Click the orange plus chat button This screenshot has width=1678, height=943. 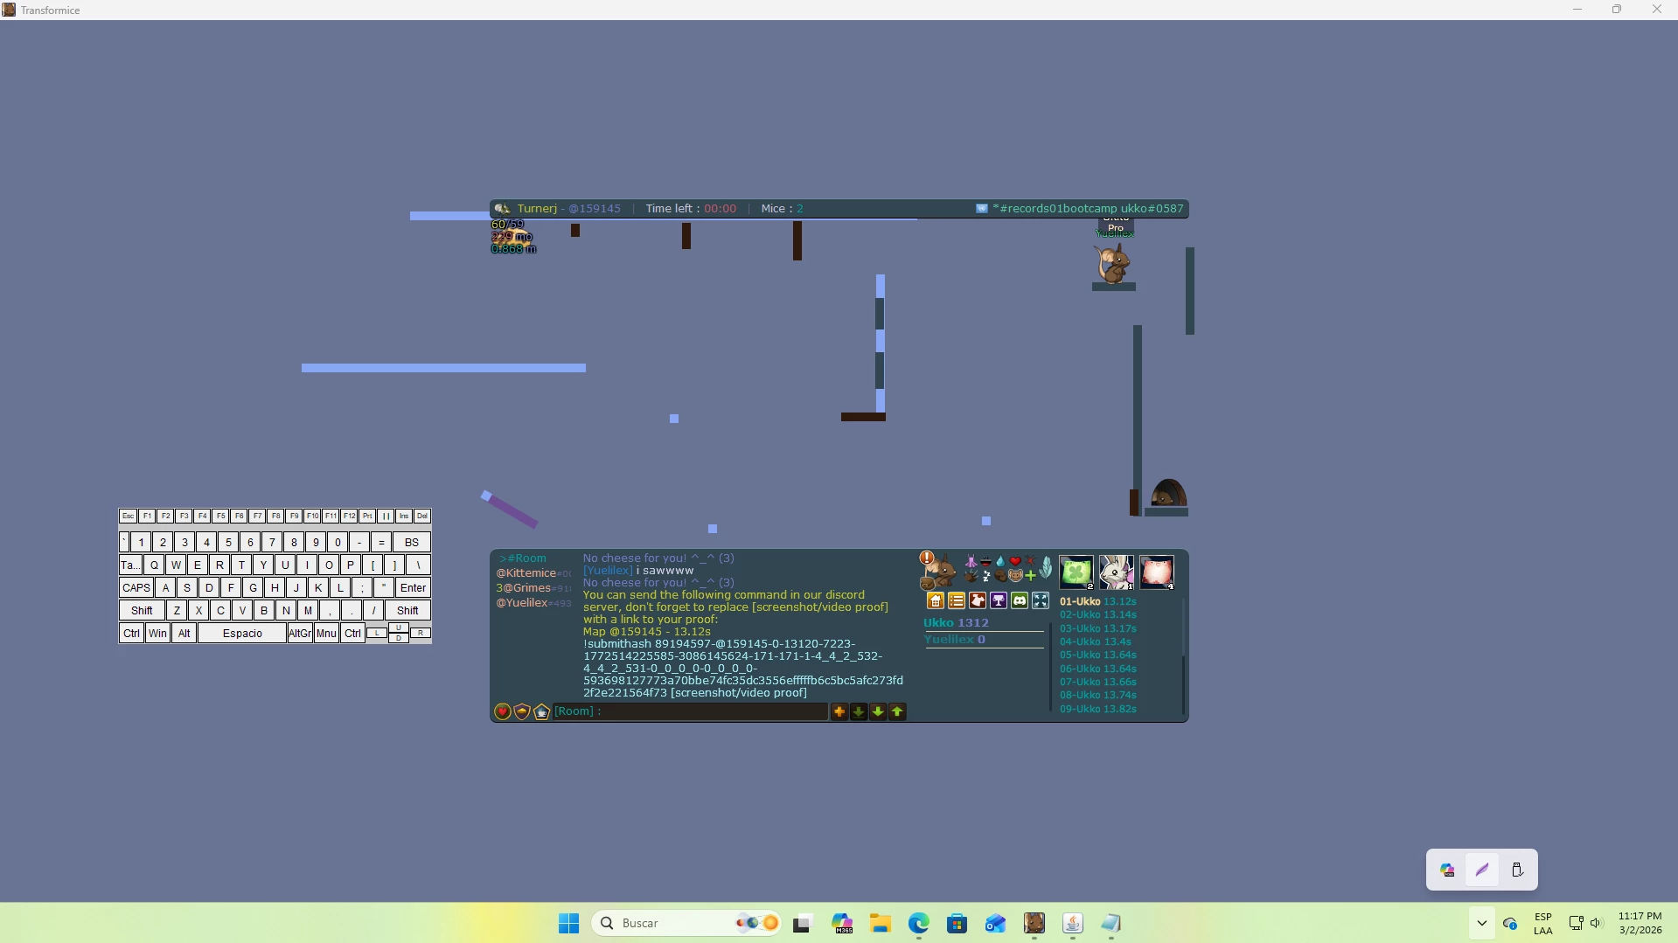click(839, 711)
